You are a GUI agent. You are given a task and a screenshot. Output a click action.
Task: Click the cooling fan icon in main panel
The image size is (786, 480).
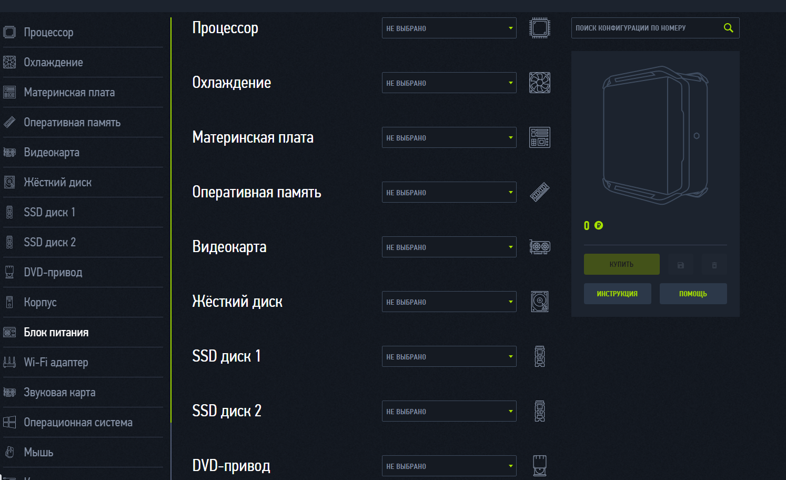point(539,83)
